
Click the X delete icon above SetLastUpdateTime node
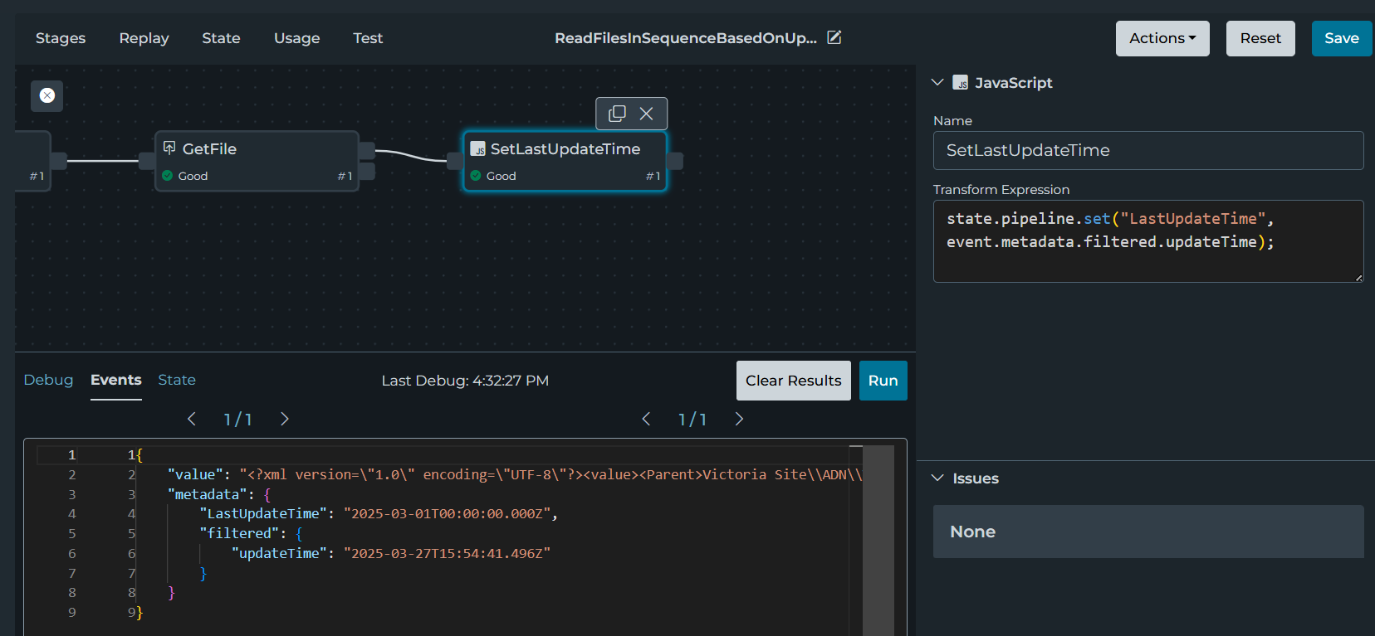(646, 114)
